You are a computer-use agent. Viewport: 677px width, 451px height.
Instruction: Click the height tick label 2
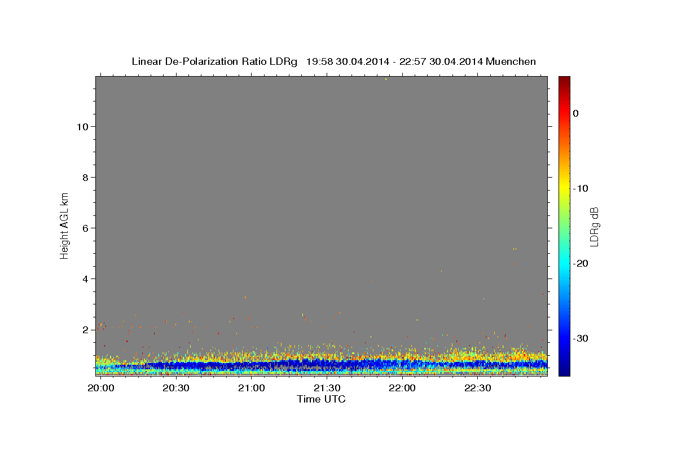click(86, 330)
